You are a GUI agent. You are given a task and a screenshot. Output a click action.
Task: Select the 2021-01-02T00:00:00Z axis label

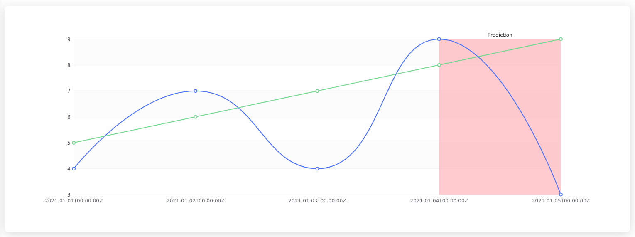tap(196, 201)
